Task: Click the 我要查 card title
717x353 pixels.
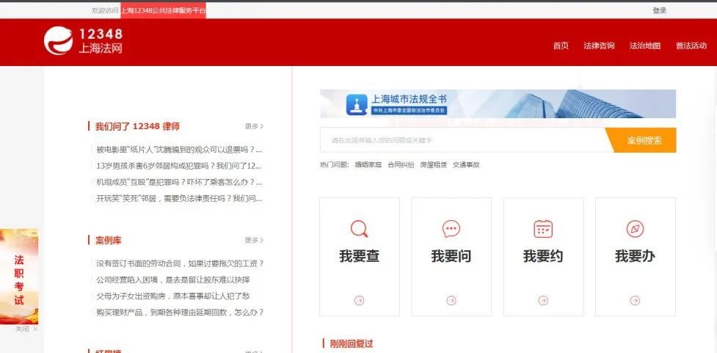Action: click(360, 256)
